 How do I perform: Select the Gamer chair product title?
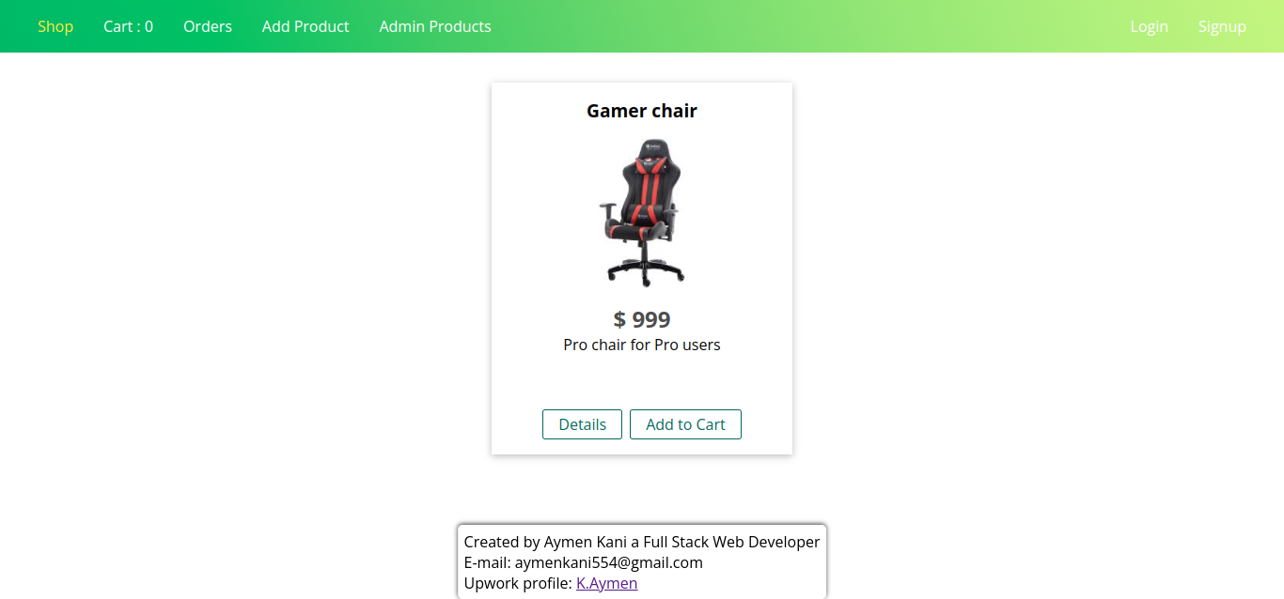(x=642, y=111)
